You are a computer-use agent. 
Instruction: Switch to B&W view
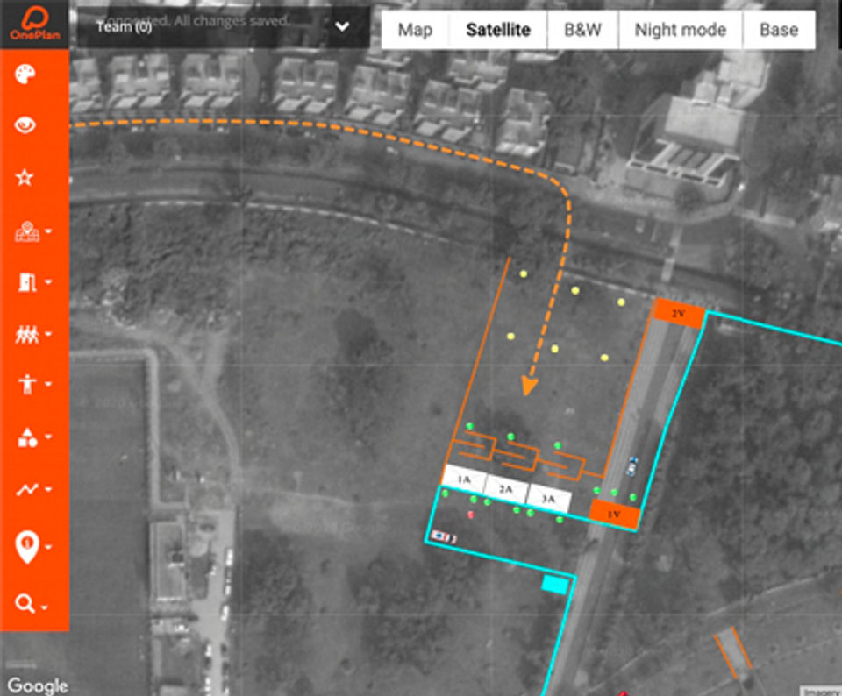(582, 30)
